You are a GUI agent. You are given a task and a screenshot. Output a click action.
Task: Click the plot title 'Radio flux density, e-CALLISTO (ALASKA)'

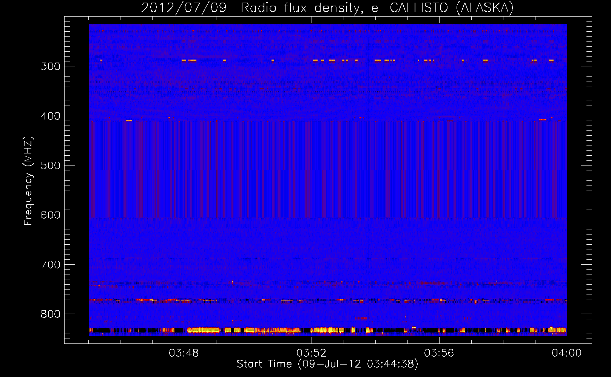[x=377, y=8]
